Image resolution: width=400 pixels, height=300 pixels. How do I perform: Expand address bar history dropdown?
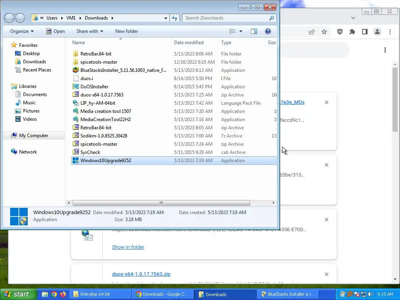pyautogui.click(x=166, y=18)
